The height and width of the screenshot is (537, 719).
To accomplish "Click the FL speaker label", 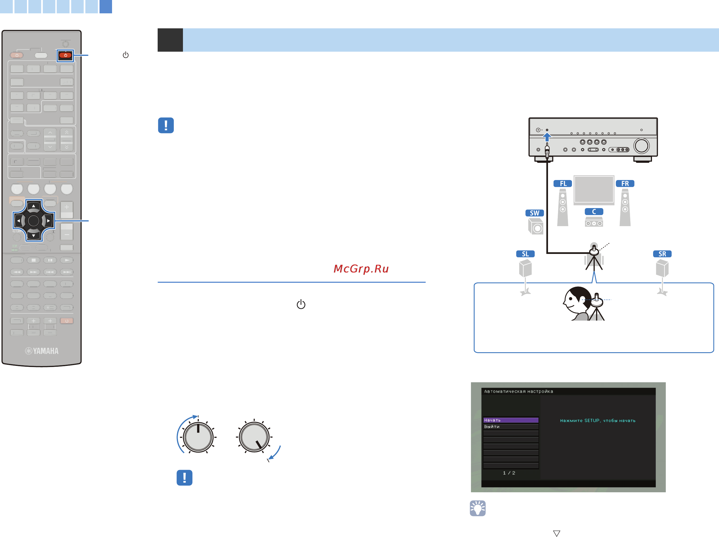I will click(563, 184).
